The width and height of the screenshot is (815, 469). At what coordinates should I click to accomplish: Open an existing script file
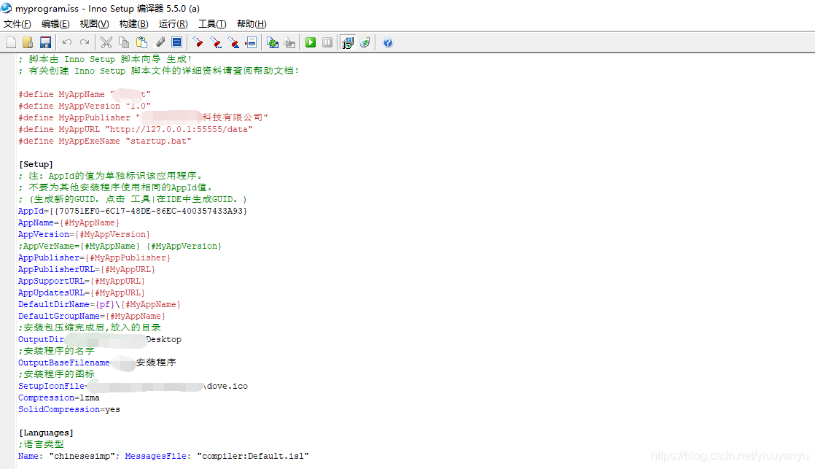click(28, 42)
